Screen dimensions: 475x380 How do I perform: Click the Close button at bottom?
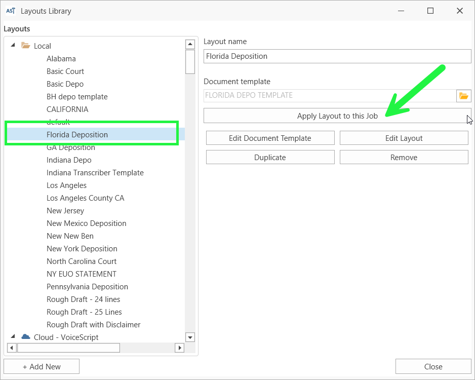click(x=433, y=366)
